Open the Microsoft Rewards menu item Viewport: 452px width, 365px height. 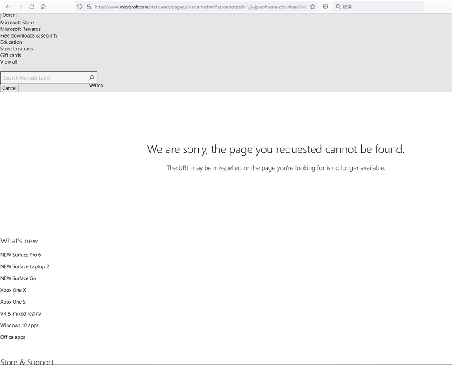tap(20, 29)
